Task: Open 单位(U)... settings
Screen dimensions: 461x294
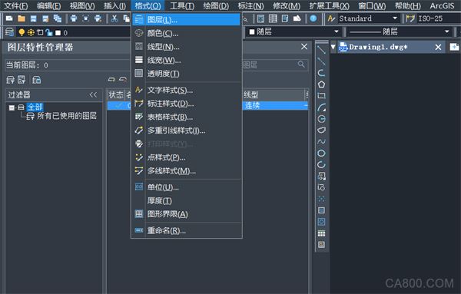Action: (x=186, y=187)
